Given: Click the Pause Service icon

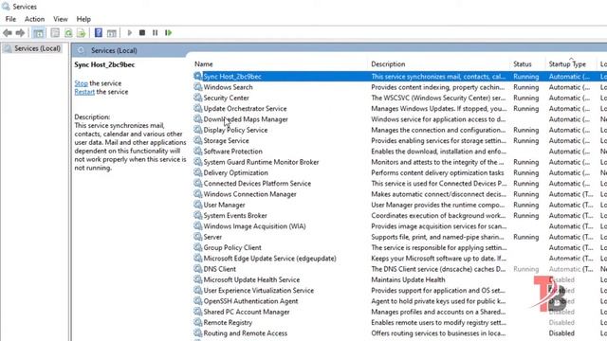Looking at the screenshot, I should 155,33.
